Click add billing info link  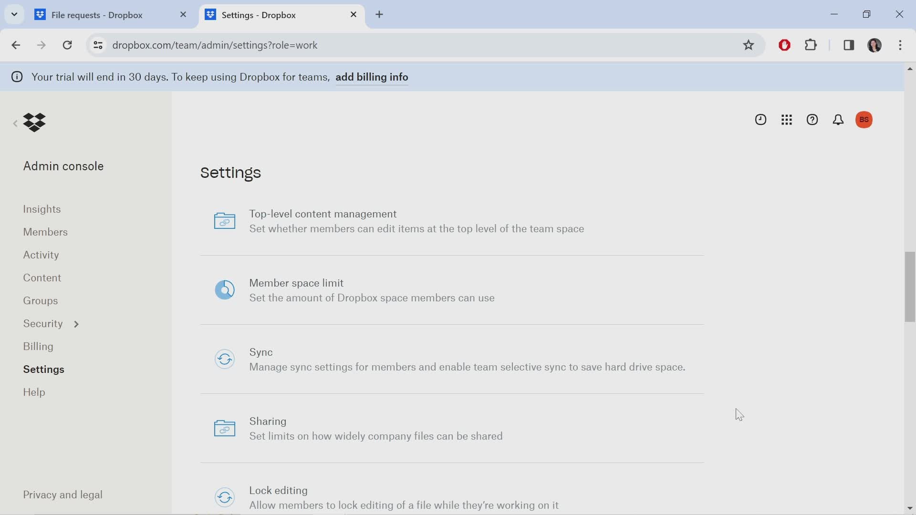pyautogui.click(x=373, y=77)
